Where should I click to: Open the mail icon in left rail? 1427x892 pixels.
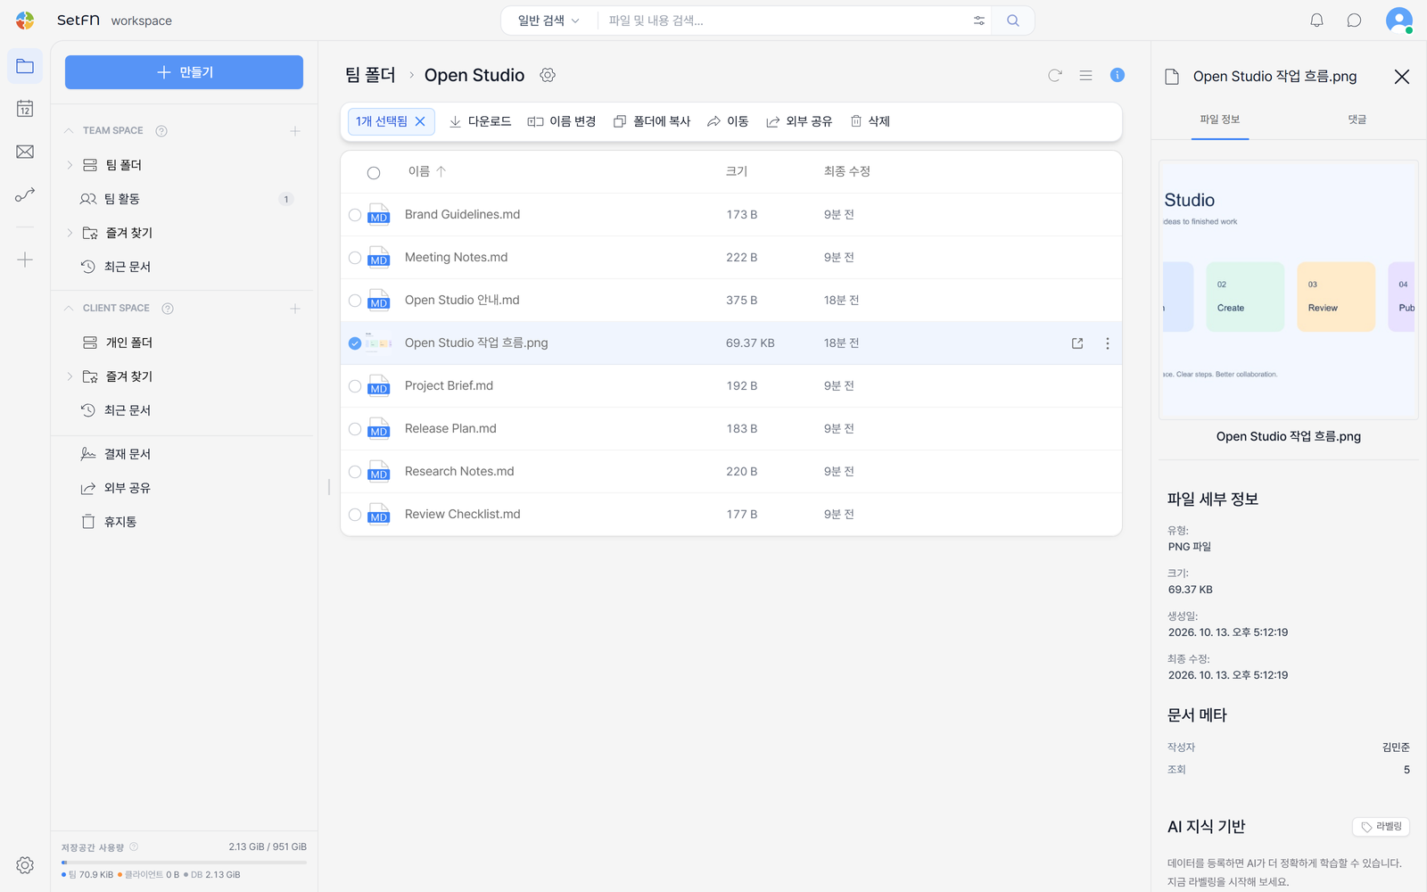(x=25, y=152)
